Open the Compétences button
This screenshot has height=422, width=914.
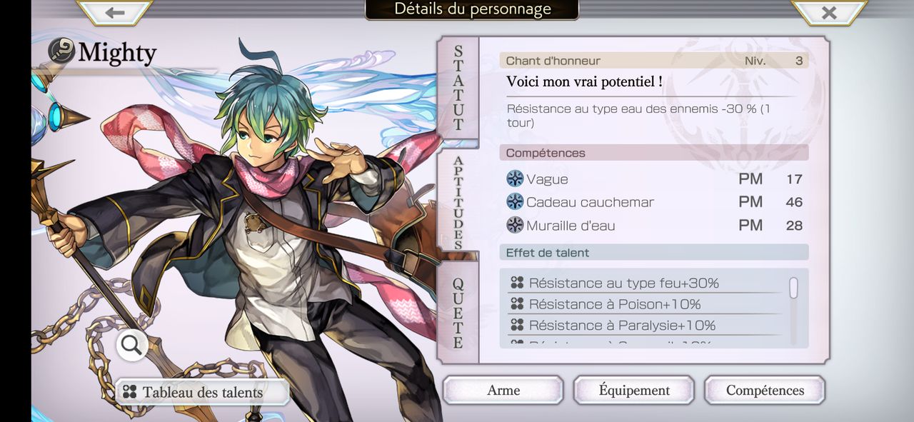(x=765, y=391)
